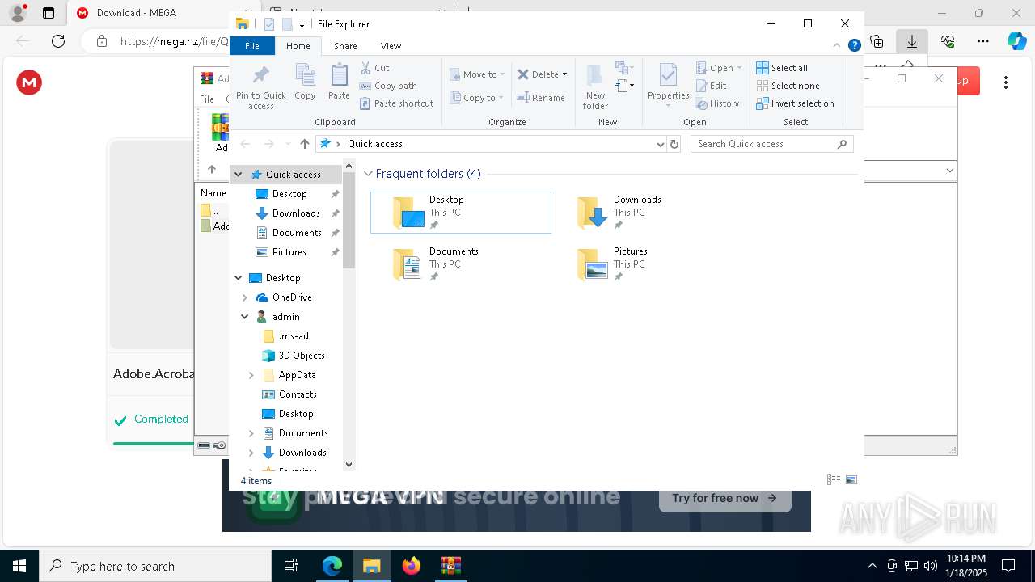Viewport: 1035px width, 582px height.
Task: Open Customize Quick Access Toolbar dropdown
Action: click(x=302, y=25)
